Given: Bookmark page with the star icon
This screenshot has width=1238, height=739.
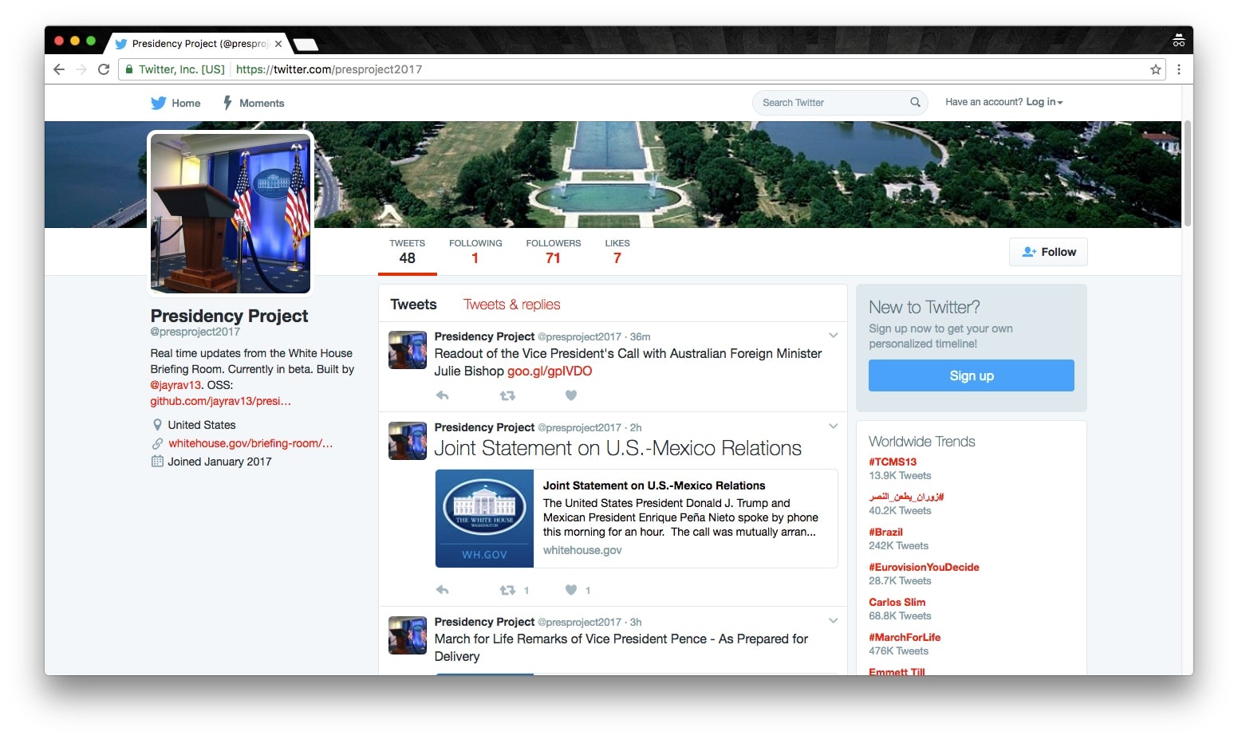Looking at the screenshot, I should [1155, 69].
